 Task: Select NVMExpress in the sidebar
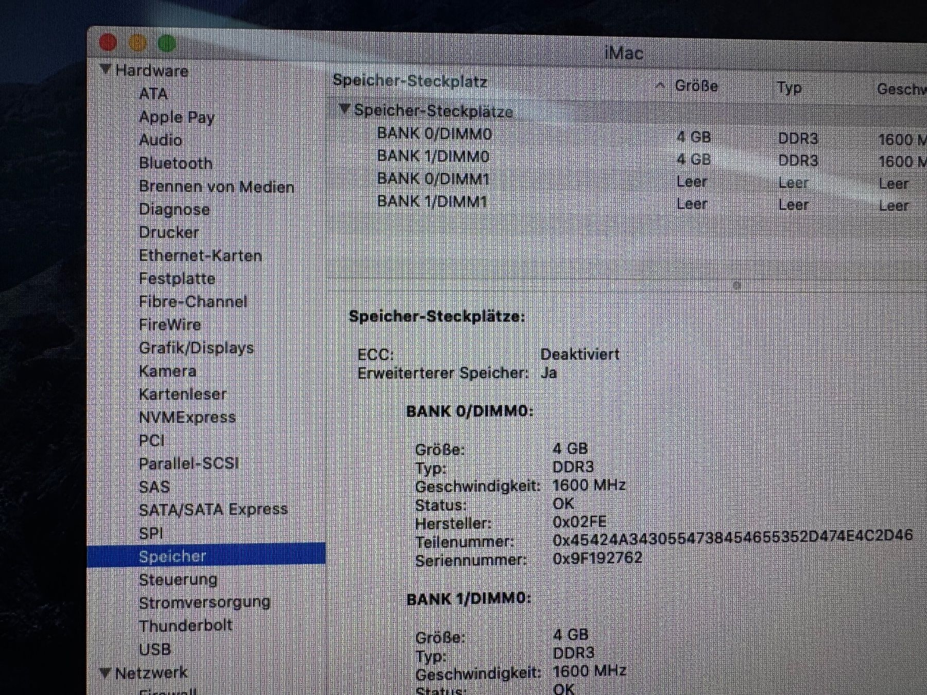[x=187, y=417]
